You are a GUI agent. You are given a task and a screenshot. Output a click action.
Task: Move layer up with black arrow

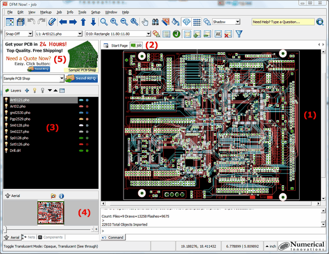click(55, 91)
